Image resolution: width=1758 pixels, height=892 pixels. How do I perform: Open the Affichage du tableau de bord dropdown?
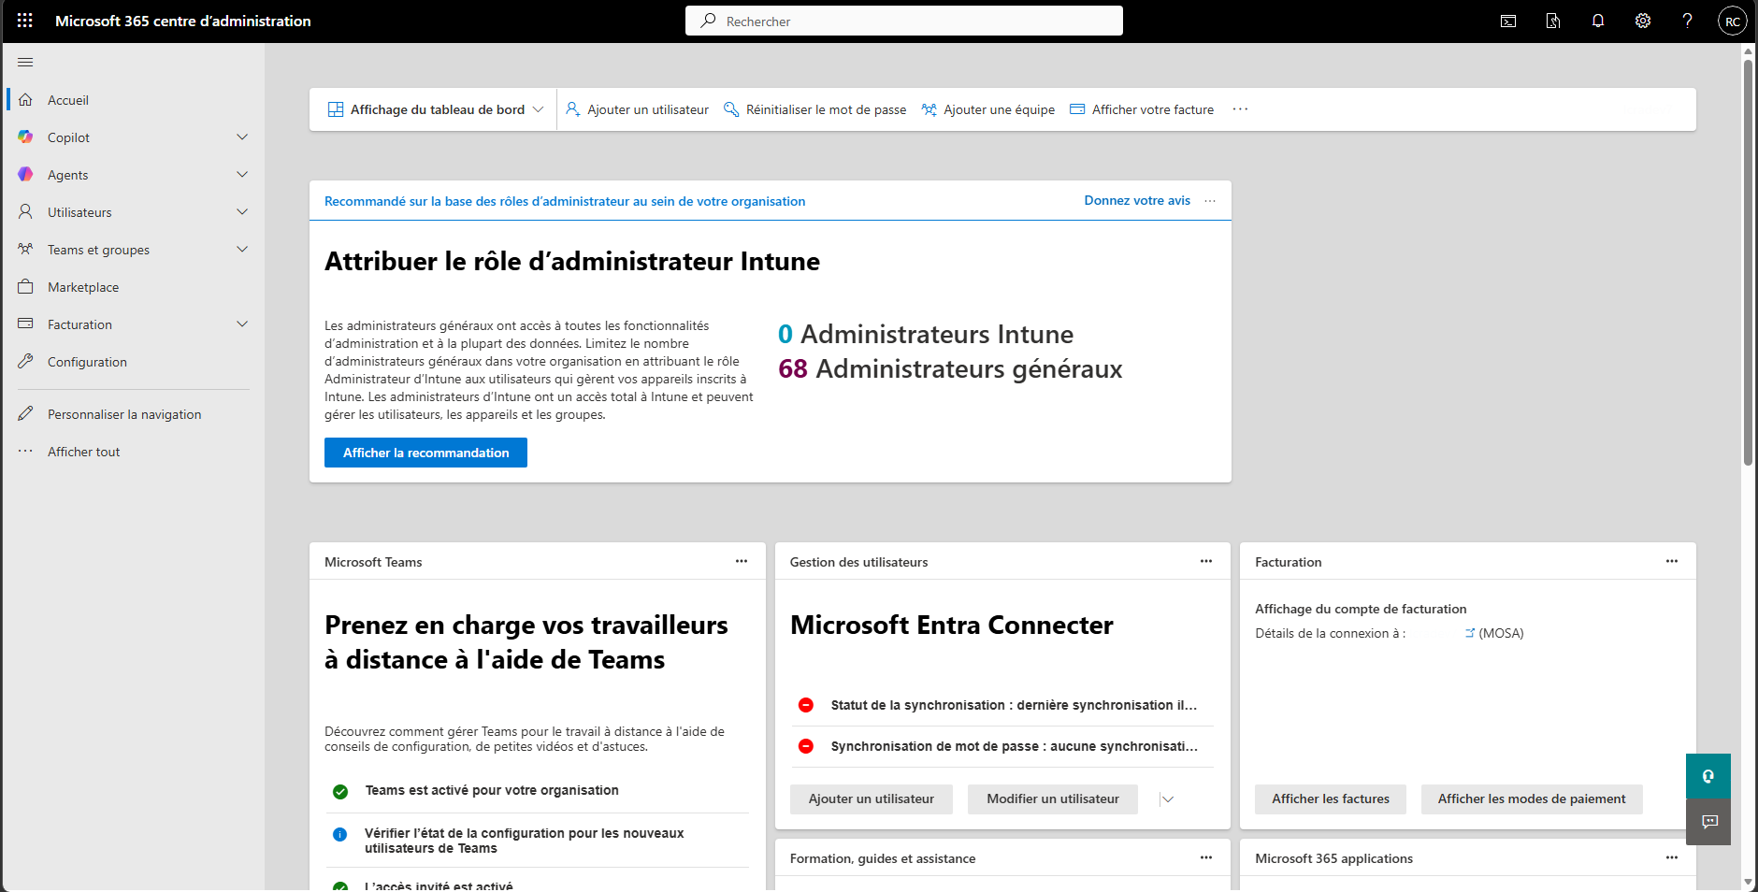pyautogui.click(x=436, y=109)
